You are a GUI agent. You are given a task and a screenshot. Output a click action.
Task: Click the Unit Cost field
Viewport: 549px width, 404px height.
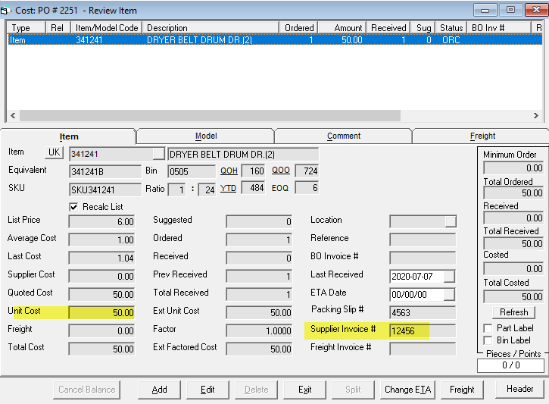[101, 312]
